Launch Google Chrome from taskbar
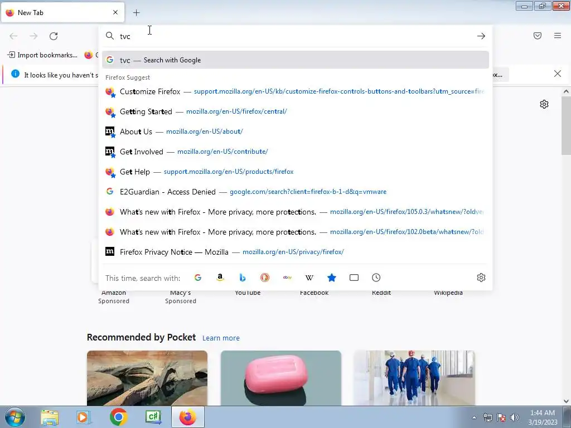 (x=118, y=417)
